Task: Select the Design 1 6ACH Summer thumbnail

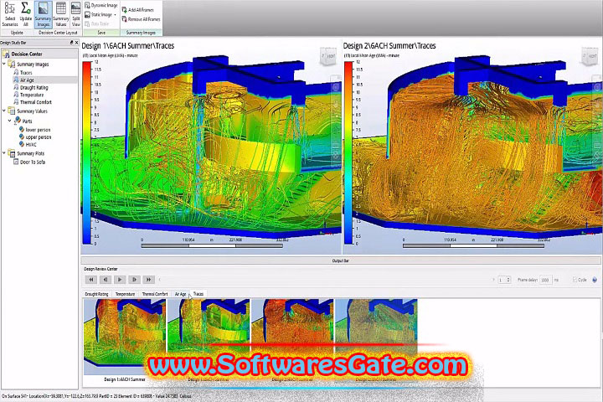Action: (125, 337)
